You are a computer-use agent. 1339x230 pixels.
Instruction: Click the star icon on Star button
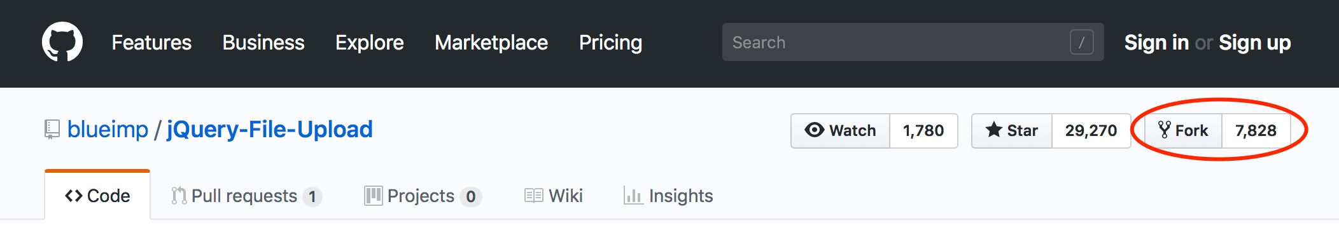(x=993, y=130)
